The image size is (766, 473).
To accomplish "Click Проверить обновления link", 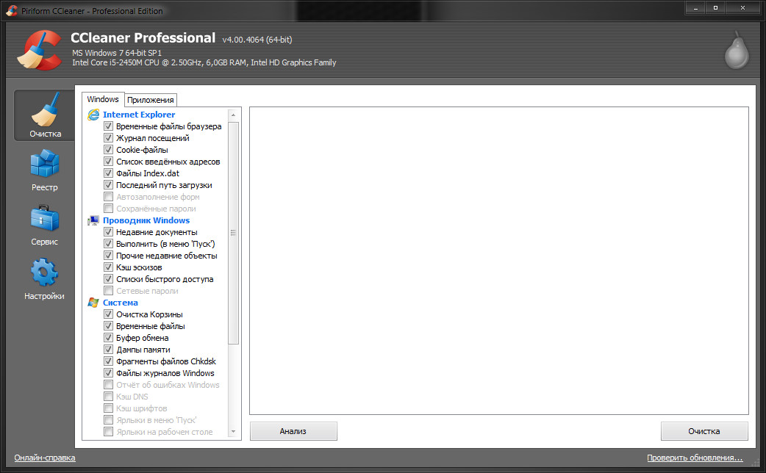I will click(x=695, y=458).
